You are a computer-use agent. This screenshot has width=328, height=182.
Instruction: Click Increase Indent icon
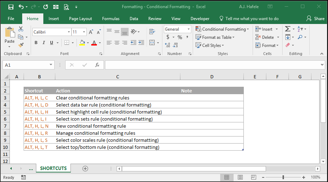[x=141, y=43]
